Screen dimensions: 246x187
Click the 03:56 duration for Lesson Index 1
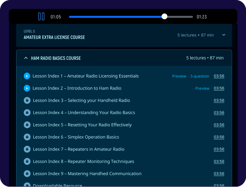point(219,76)
